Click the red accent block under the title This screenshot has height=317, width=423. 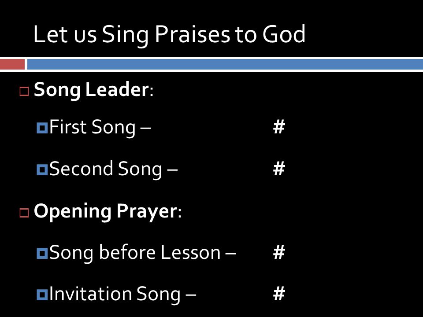pos(12,64)
